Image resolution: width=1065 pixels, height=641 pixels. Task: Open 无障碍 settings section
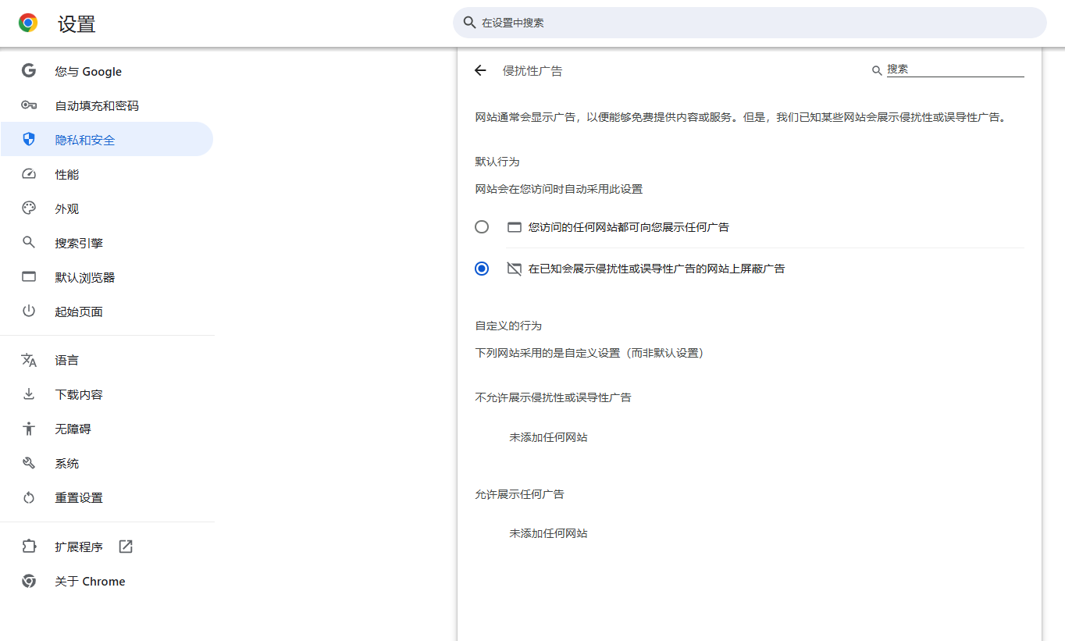pyautogui.click(x=107, y=429)
